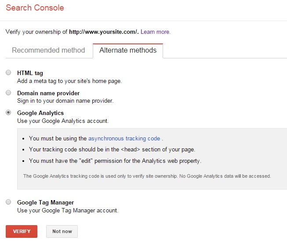Select the Alternate methods tab
Screen dimensions: 287x244
[x=128, y=50]
